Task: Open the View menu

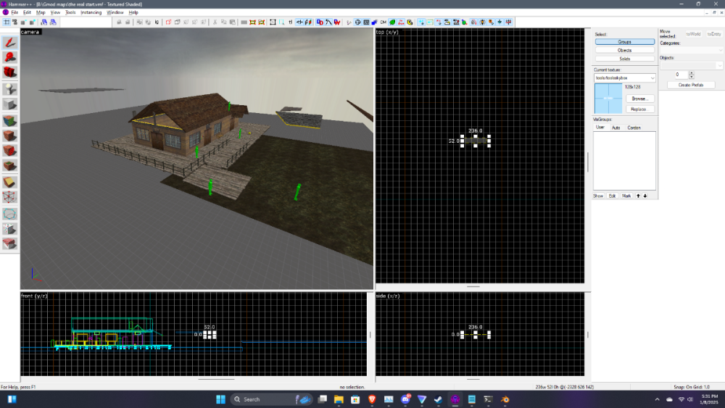Action: pos(55,12)
